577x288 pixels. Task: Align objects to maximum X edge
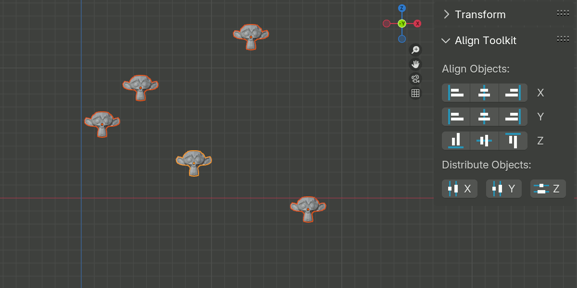pos(513,93)
